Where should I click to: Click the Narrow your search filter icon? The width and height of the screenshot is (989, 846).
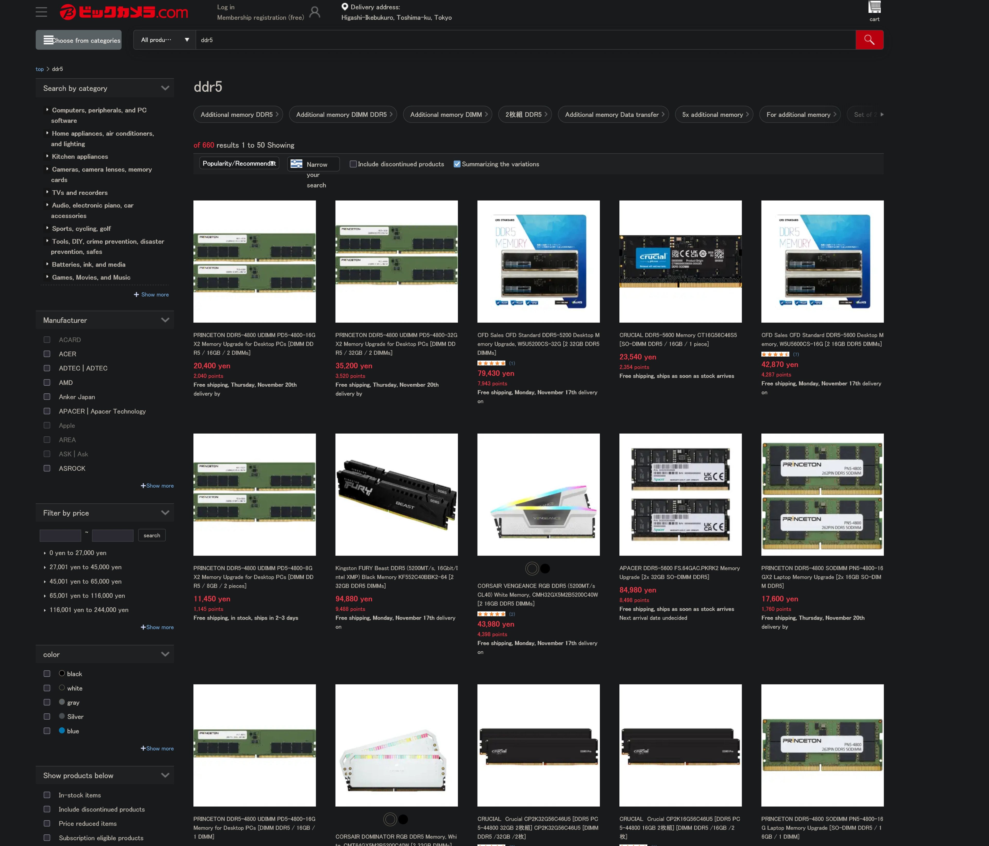pos(296,164)
